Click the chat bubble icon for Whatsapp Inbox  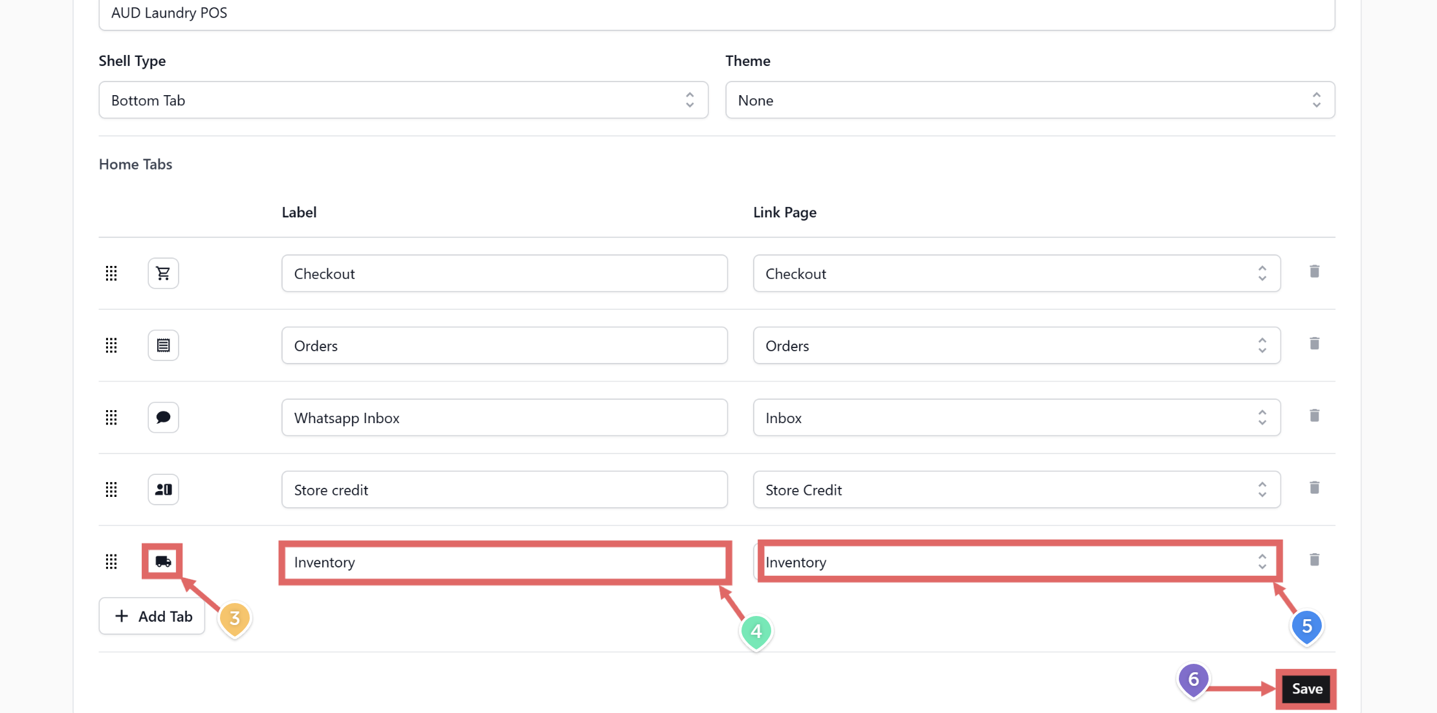pos(163,417)
